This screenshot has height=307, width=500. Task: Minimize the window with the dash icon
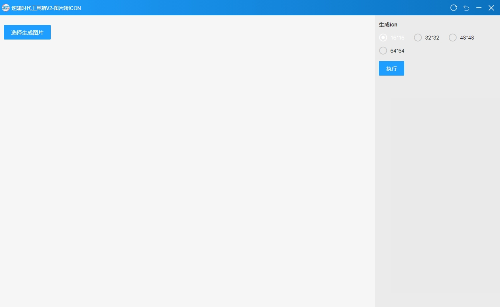479,8
